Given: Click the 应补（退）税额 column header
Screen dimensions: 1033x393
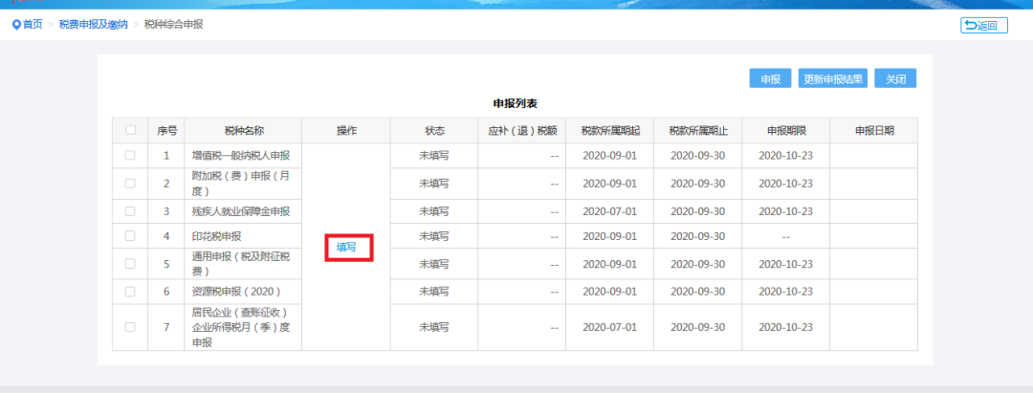Looking at the screenshot, I should click(x=522, y=130).
